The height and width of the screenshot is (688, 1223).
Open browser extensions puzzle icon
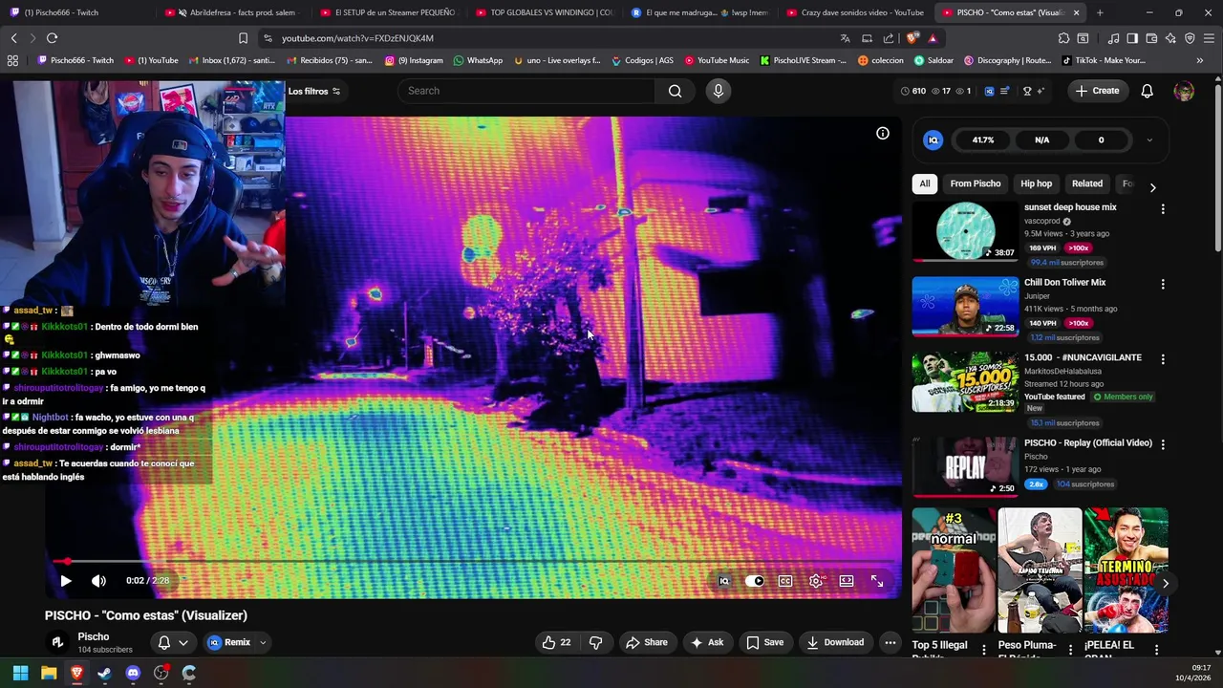point(1063,38)
